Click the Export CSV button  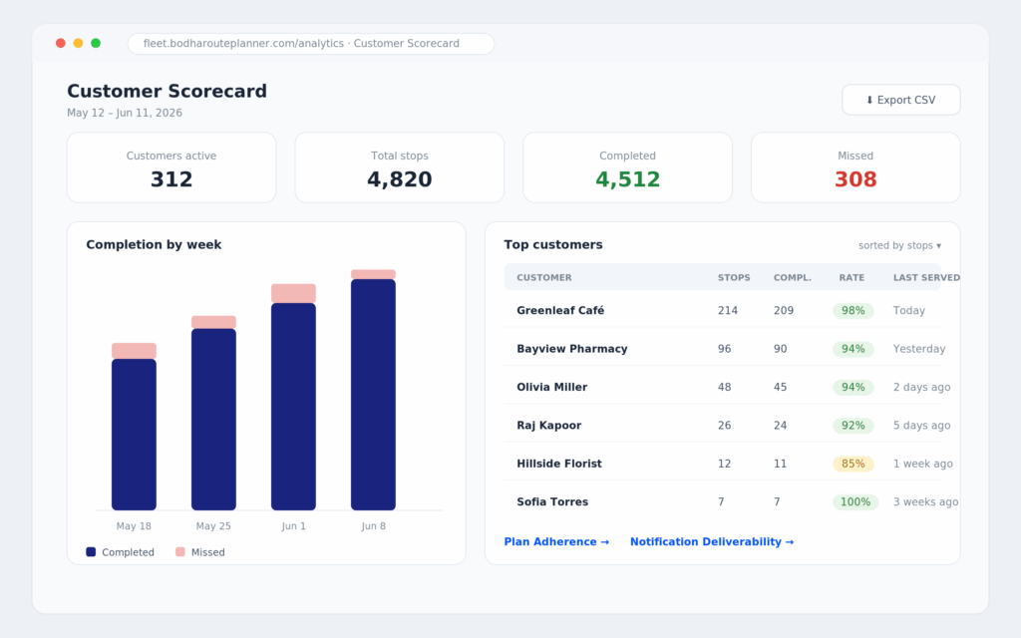pyautogui.click(x=900, y=100)
